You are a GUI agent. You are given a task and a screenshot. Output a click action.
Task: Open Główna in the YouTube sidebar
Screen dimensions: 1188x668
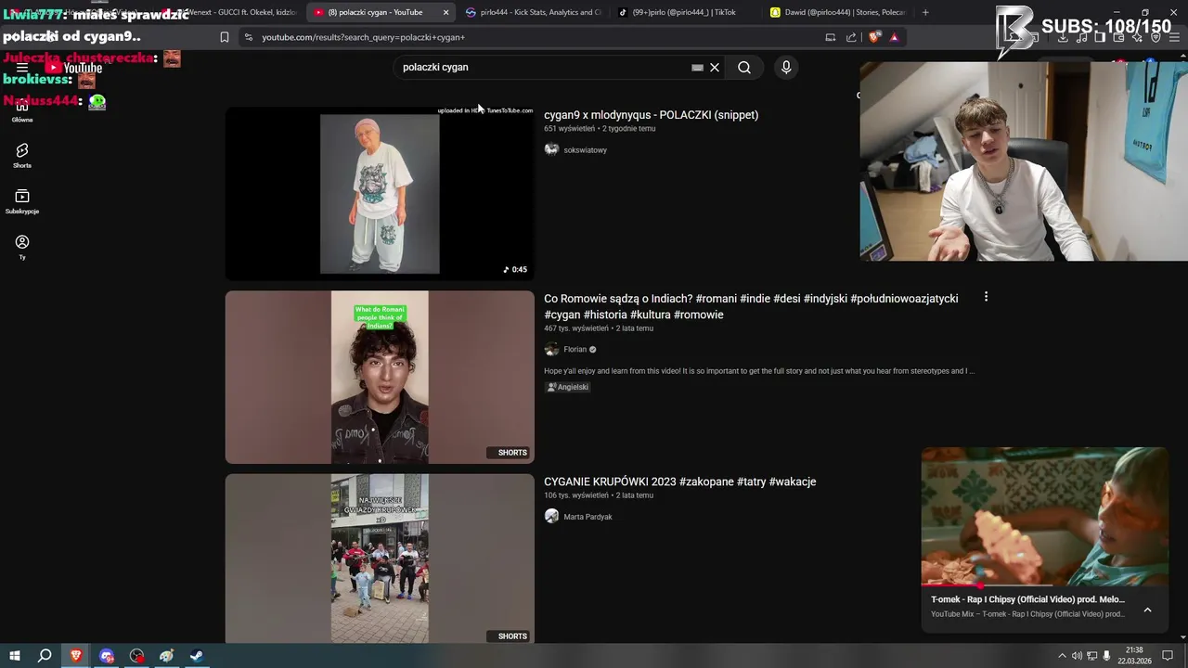click(x=22, y=110)
